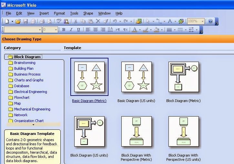The height and width of the screenshot is (164, 234).
Task: Select the Building Plan category
Action: coord(24,68)
